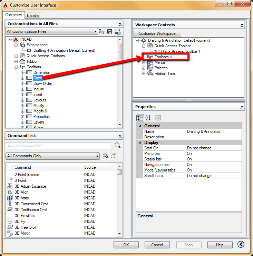Image resolution: width=253 pixels, height=256 pixels.
Task: Collapse the Customizations in All Files panel
Action: (120, 24)
